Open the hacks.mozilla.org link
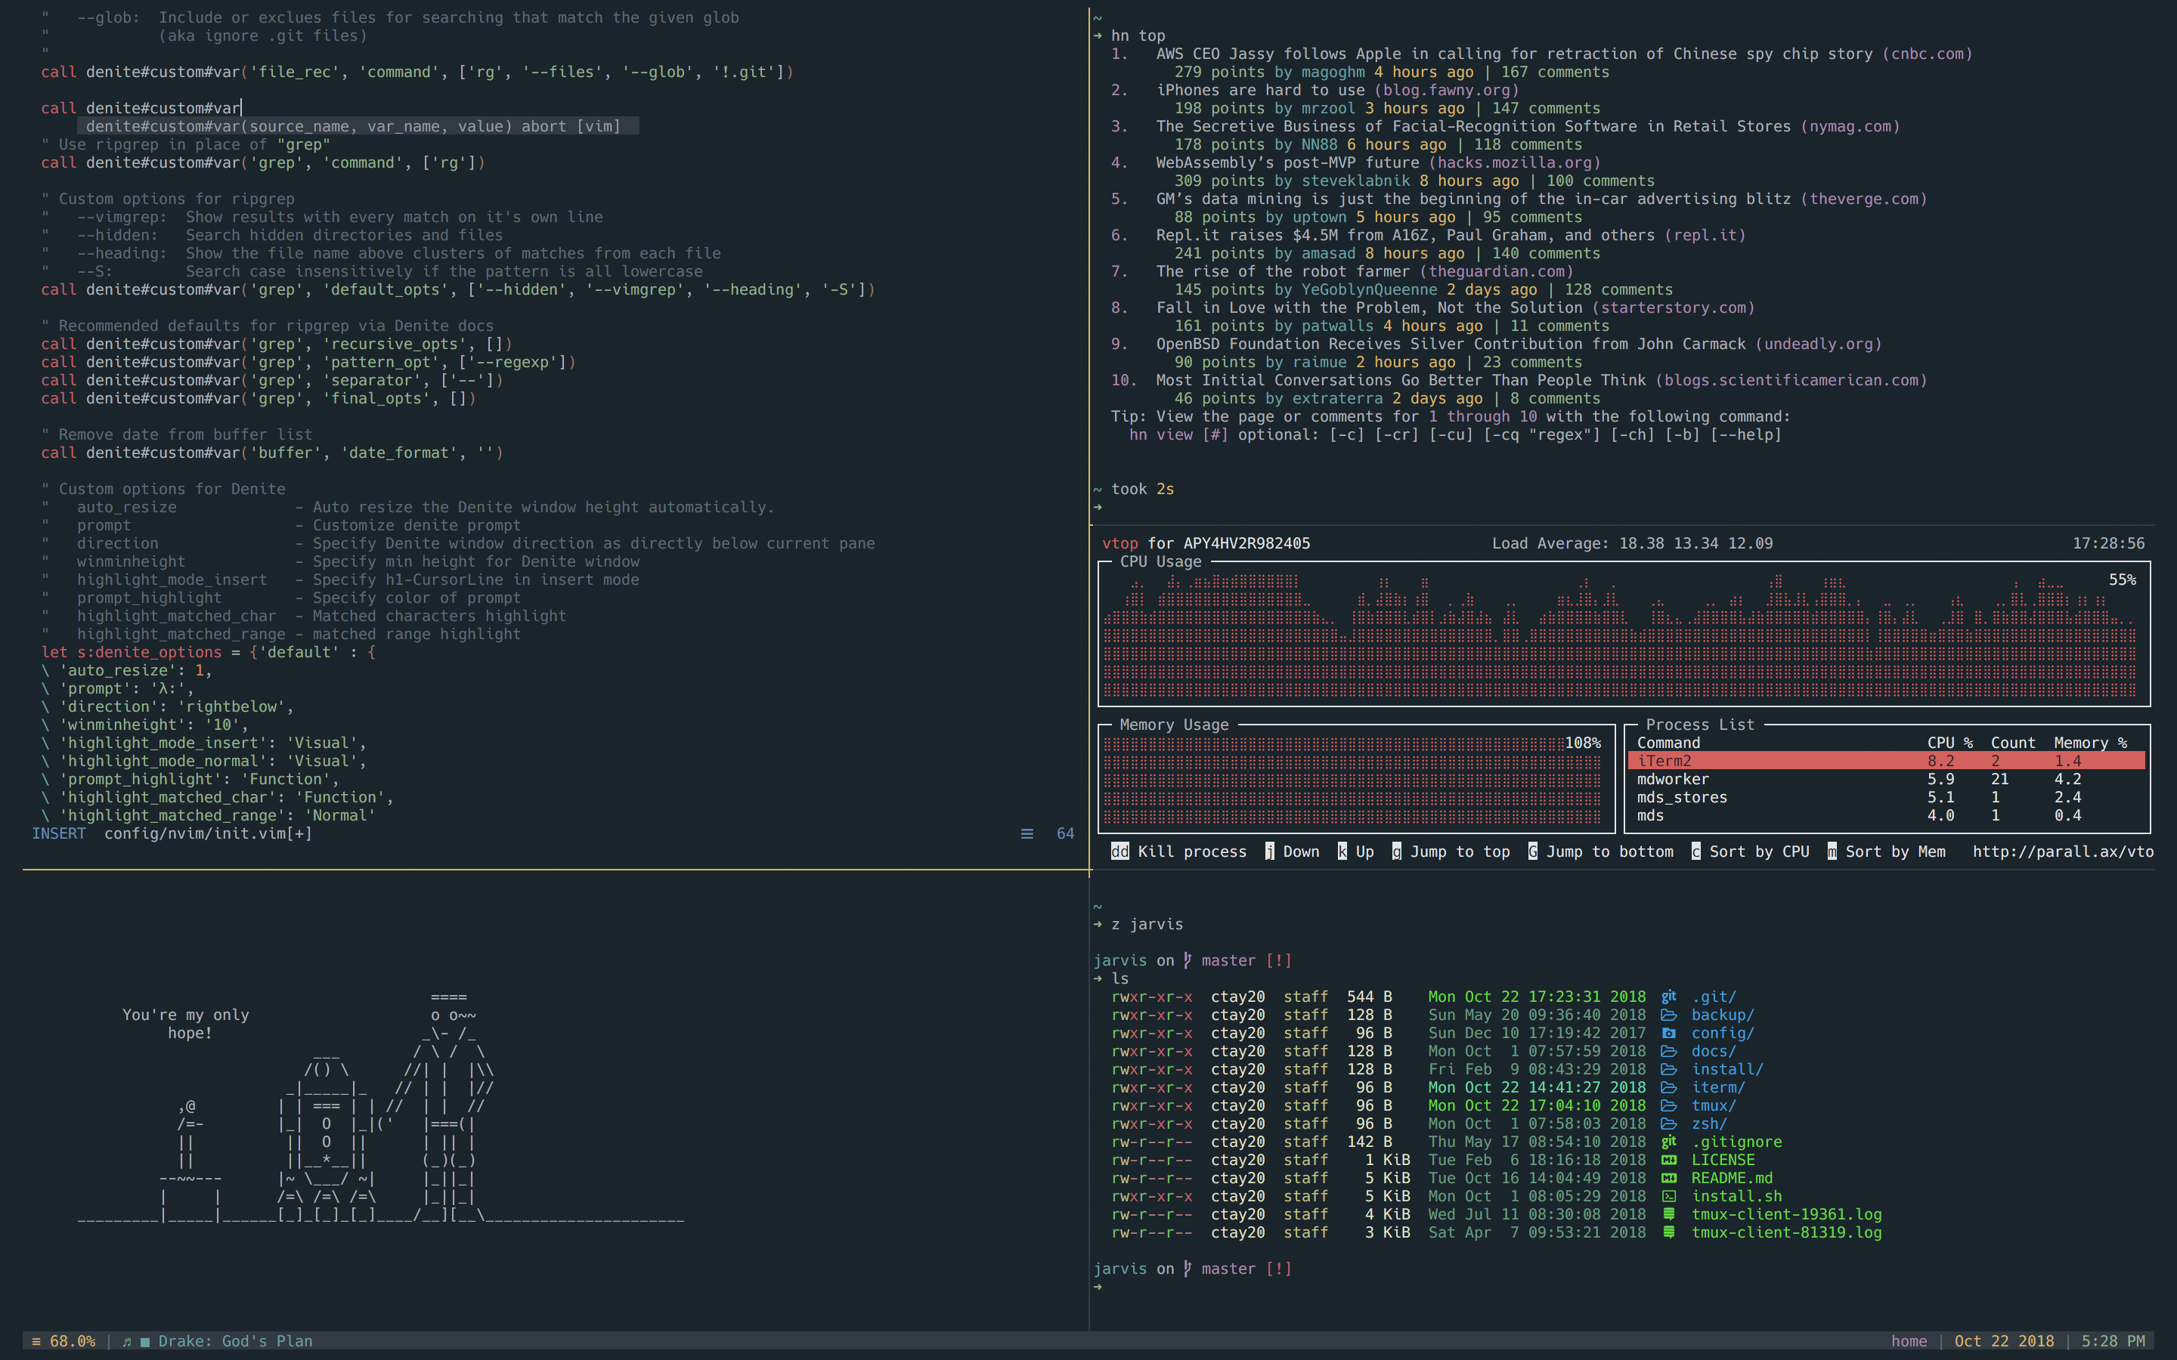Image resolution: width=2177 pixels, height=1360 pixels. (x=1515, y=162)
